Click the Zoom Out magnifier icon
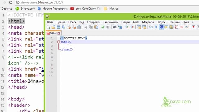This screenshot has height=112, width=199. pos(132,27)
